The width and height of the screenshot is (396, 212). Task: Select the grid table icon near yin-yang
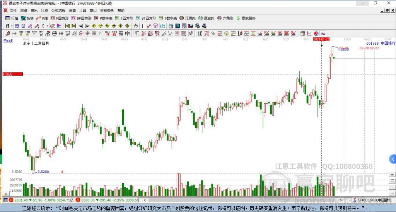click(302, 34)
